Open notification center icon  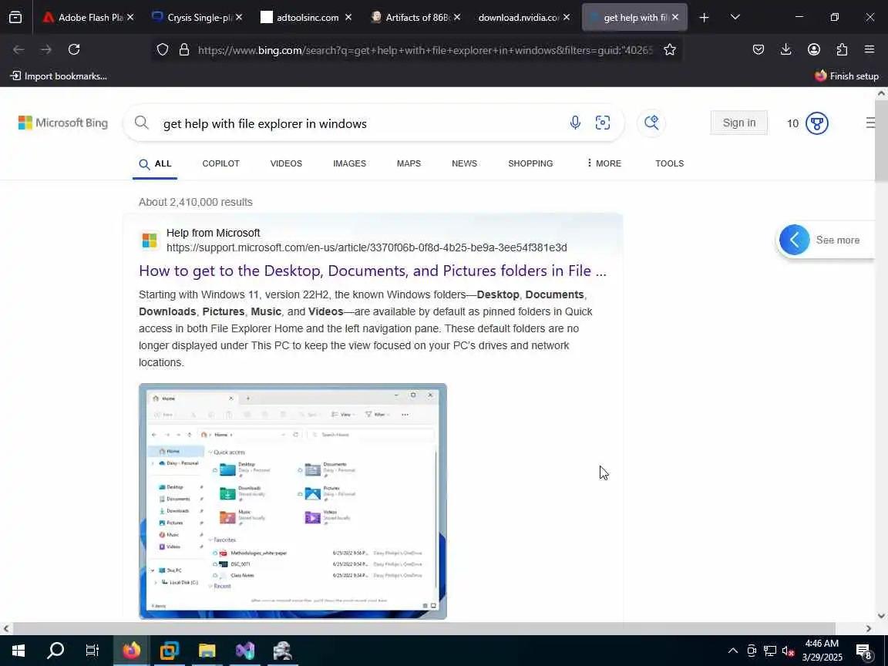[863, 651]
